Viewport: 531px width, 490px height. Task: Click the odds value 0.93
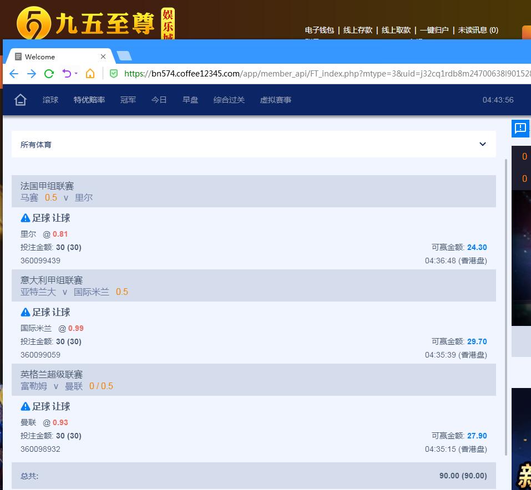pos(60,422)
